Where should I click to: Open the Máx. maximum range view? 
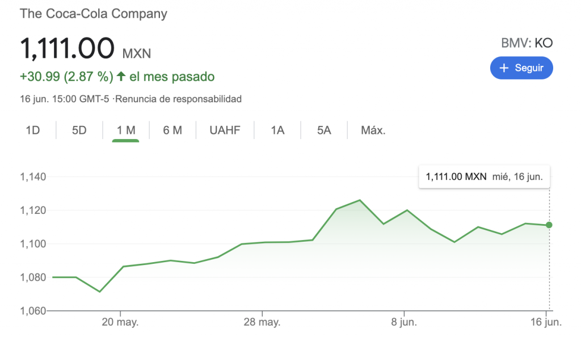pyautogui.click(x=373, y=130)
